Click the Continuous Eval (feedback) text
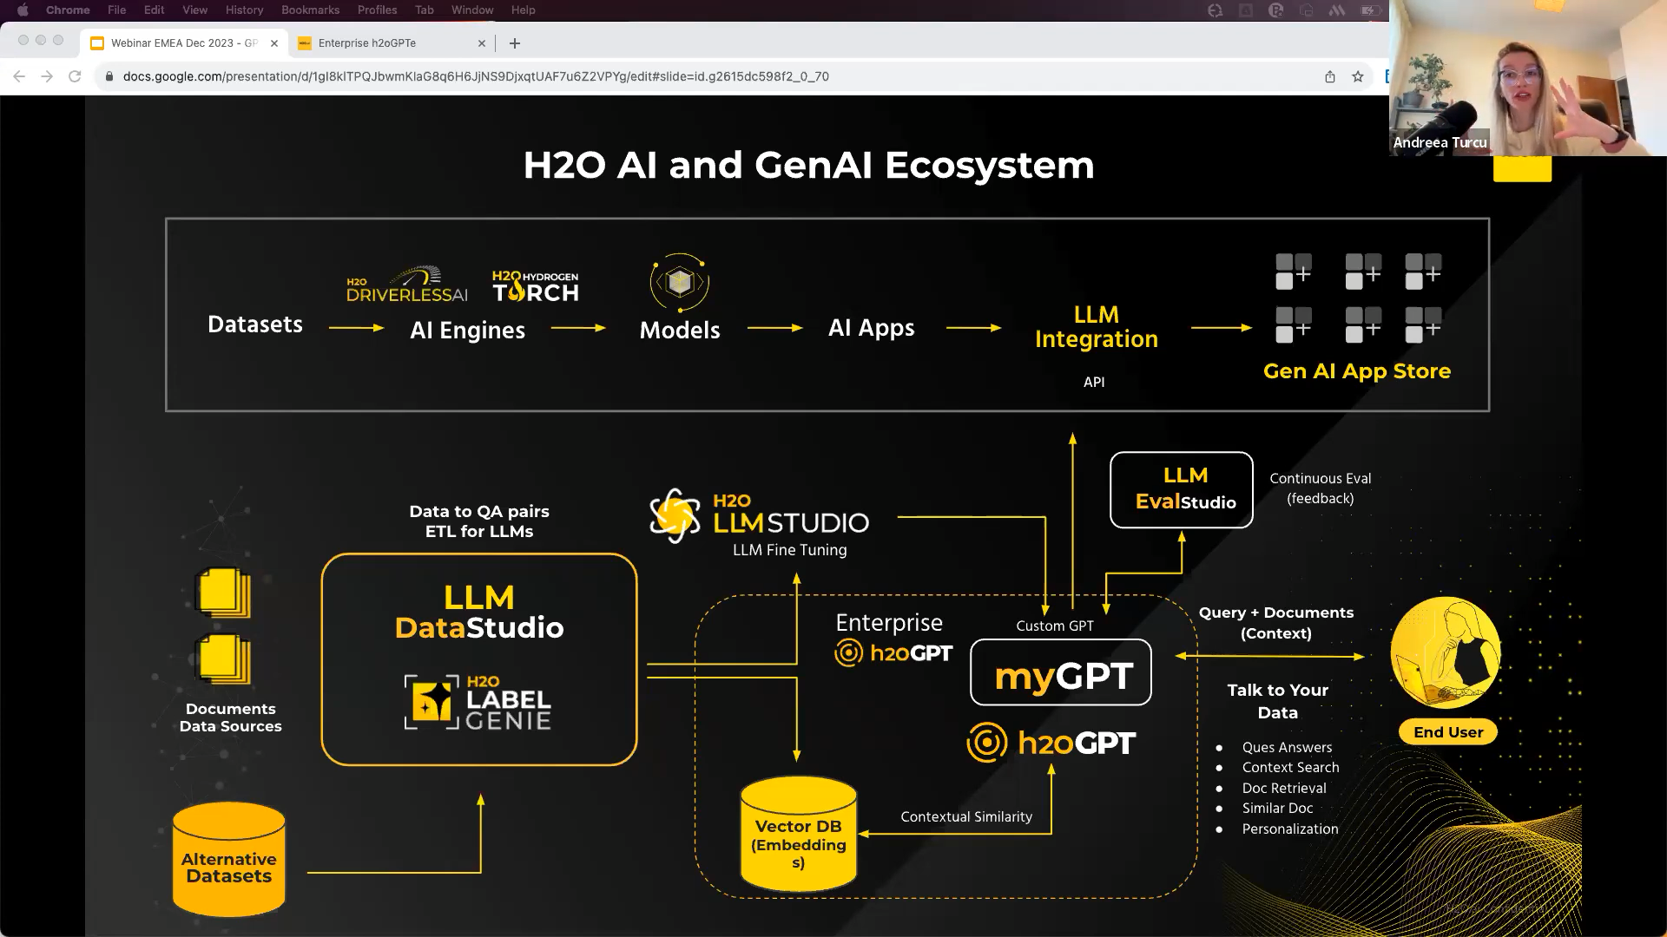 tap(1321, 488)
